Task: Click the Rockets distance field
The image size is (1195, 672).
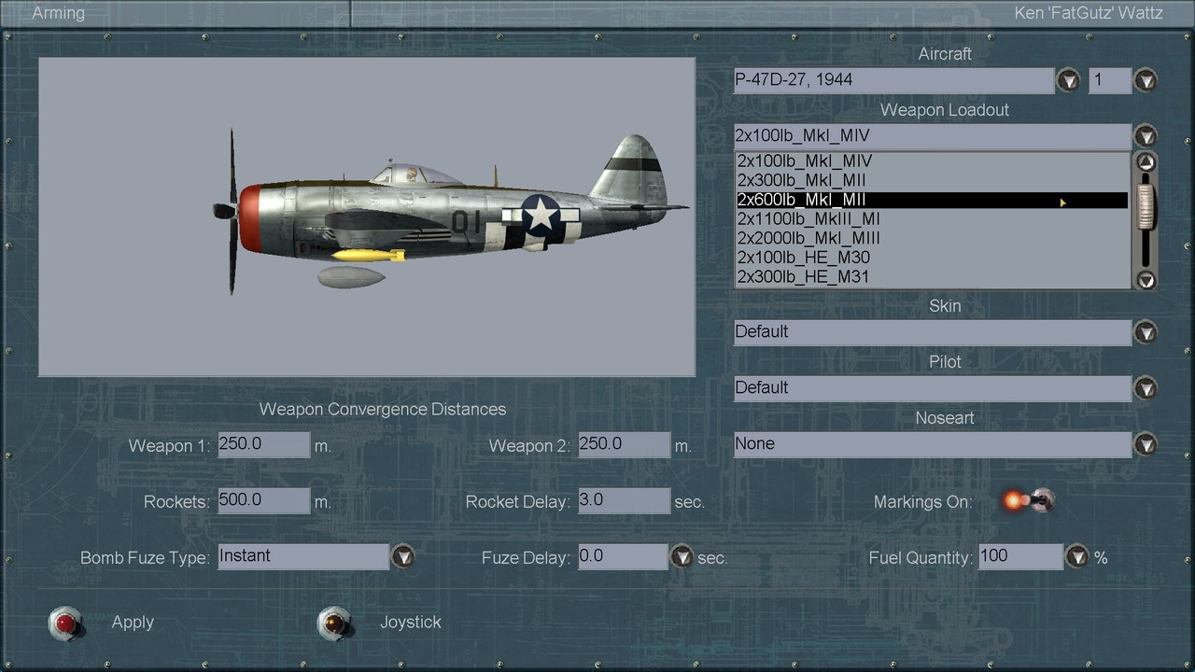Action: [x=263, y=500]
